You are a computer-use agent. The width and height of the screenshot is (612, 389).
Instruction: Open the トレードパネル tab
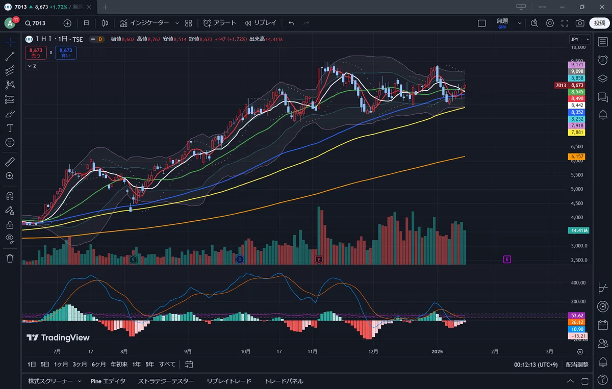pos(284,381)
